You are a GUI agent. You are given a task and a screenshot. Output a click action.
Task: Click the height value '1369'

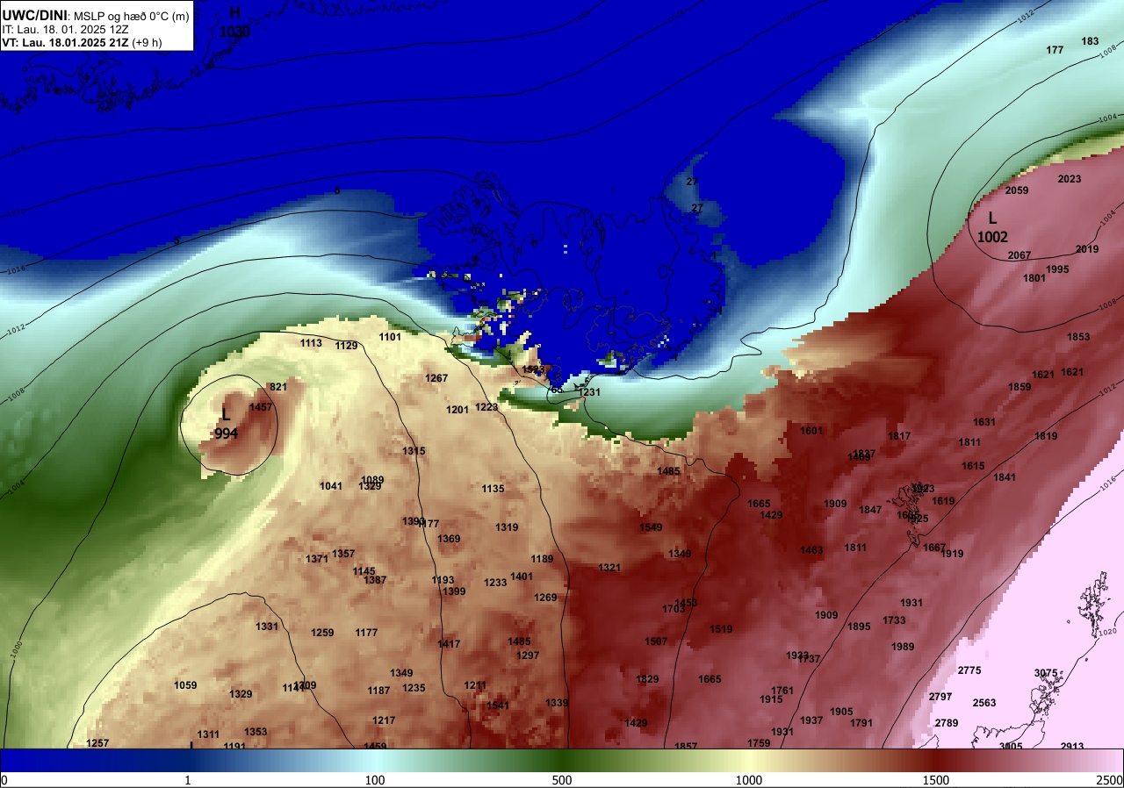[x=449, y=539]
